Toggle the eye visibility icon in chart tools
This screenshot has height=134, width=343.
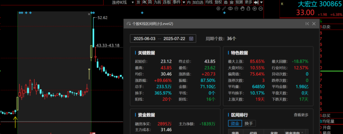230,9
